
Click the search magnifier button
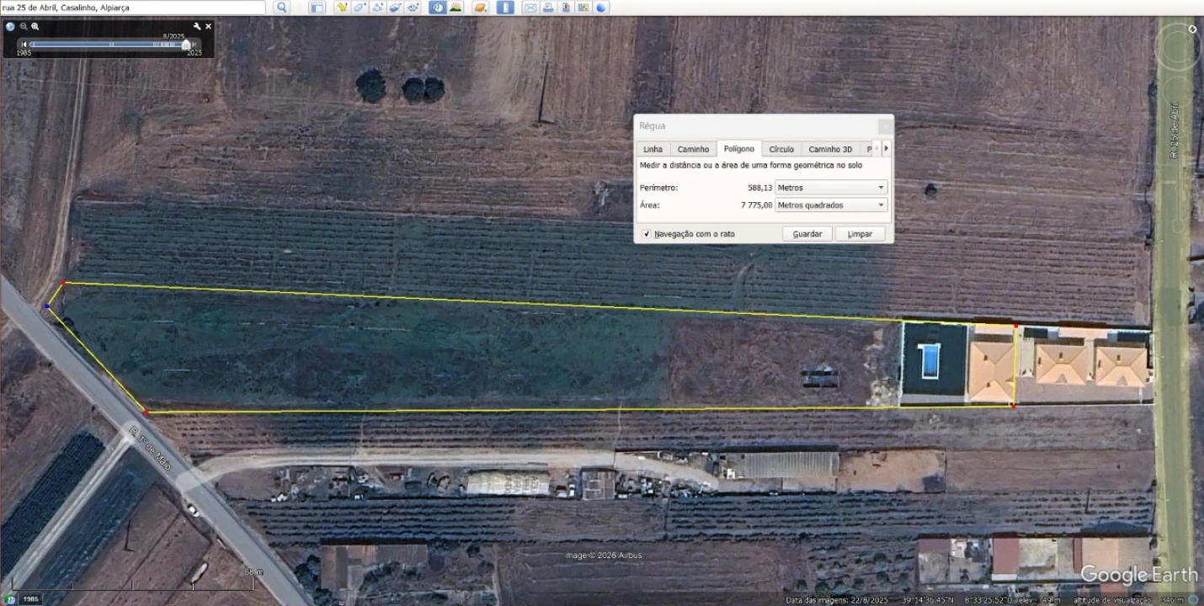click(x=281, y=8)
